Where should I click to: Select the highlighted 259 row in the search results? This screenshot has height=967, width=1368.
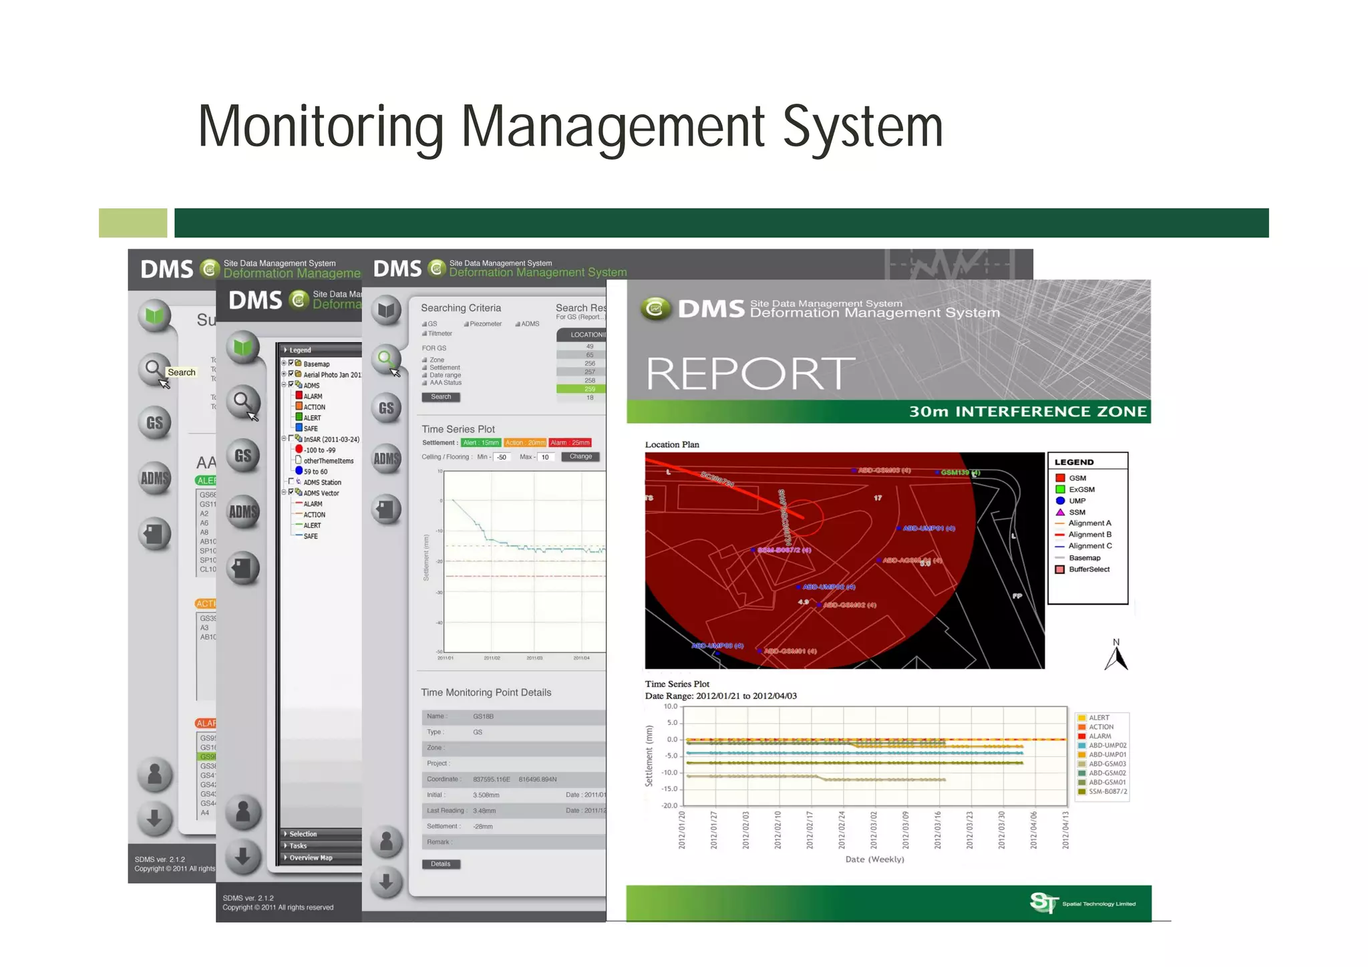click(581, 389)
